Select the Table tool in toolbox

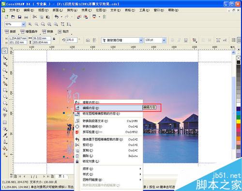click(x=5, y=122)
